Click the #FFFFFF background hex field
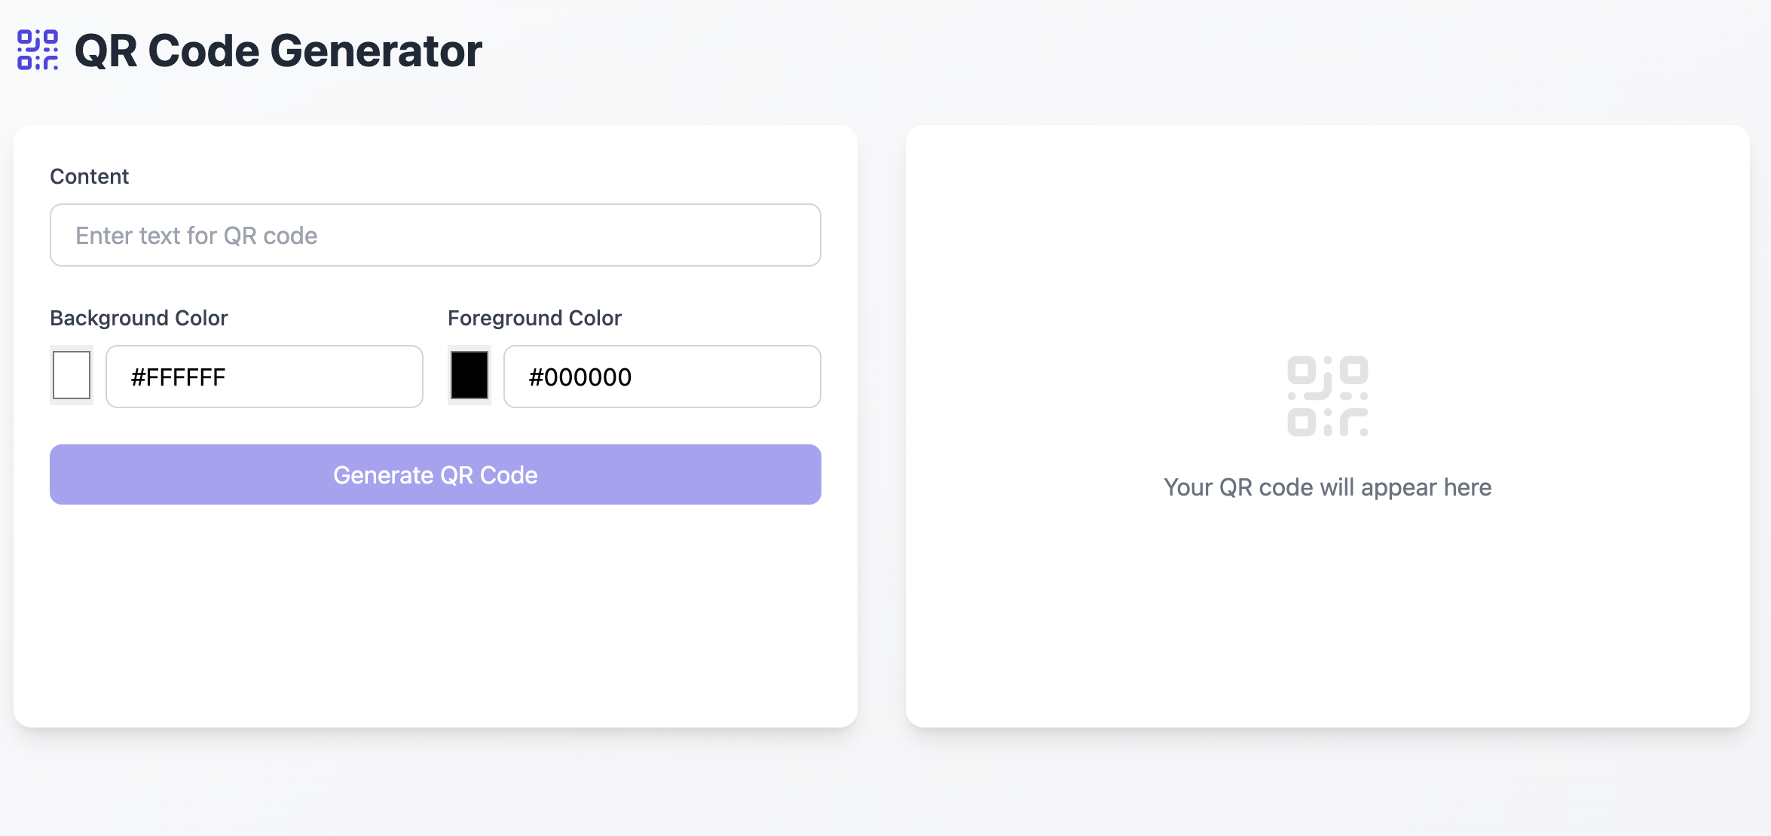The image size is (1771, 836). (264, 377)
